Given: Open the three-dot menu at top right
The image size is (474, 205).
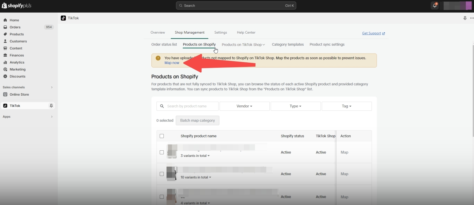Looking at the screenshot, I should 472,18.
